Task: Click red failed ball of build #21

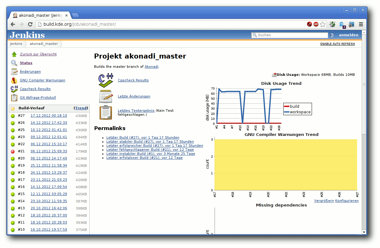Action: (13, 151)
